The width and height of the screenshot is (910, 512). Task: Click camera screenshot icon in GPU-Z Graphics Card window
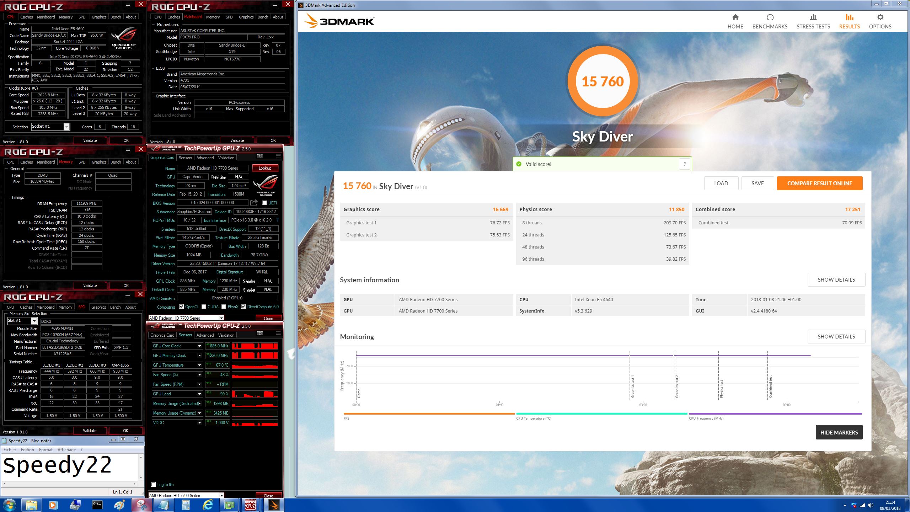pyautogui.click(x=260, y=156)
